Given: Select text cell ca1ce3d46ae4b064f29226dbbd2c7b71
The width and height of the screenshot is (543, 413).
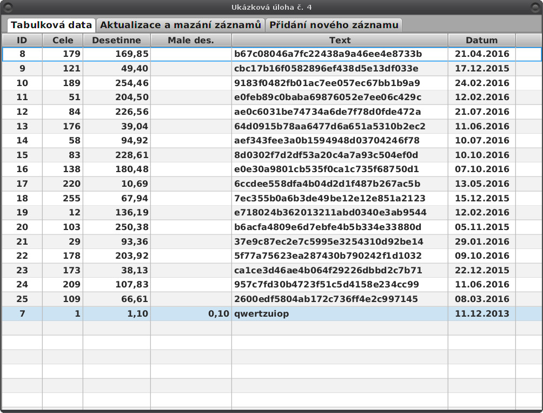Looking at the screenshot, I should pyautogui.click(x=340, y=271).
